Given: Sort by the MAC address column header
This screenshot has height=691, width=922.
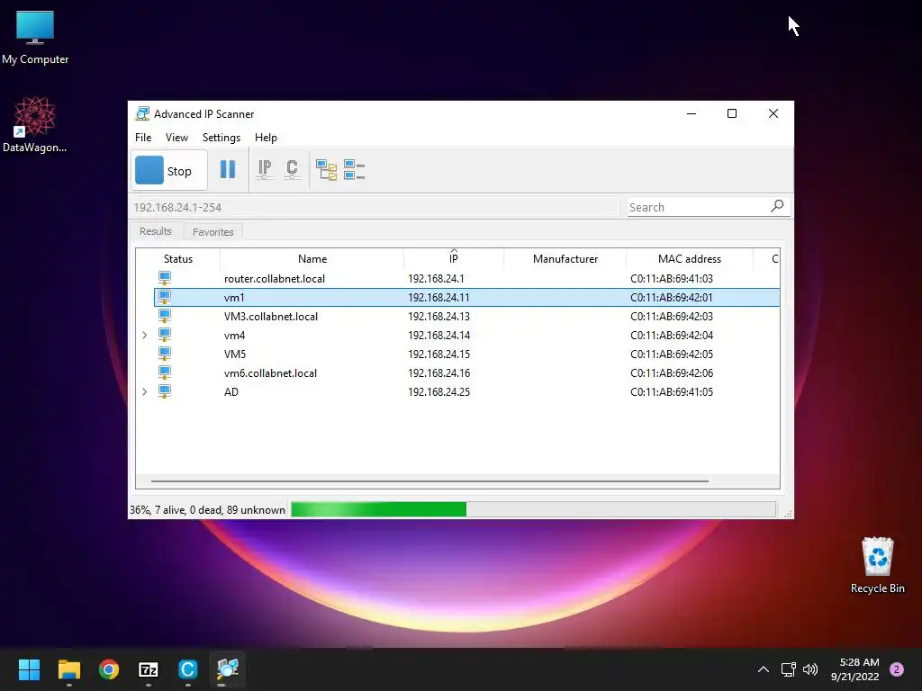Looking at the screenshot, I should (x=689, y=259).
